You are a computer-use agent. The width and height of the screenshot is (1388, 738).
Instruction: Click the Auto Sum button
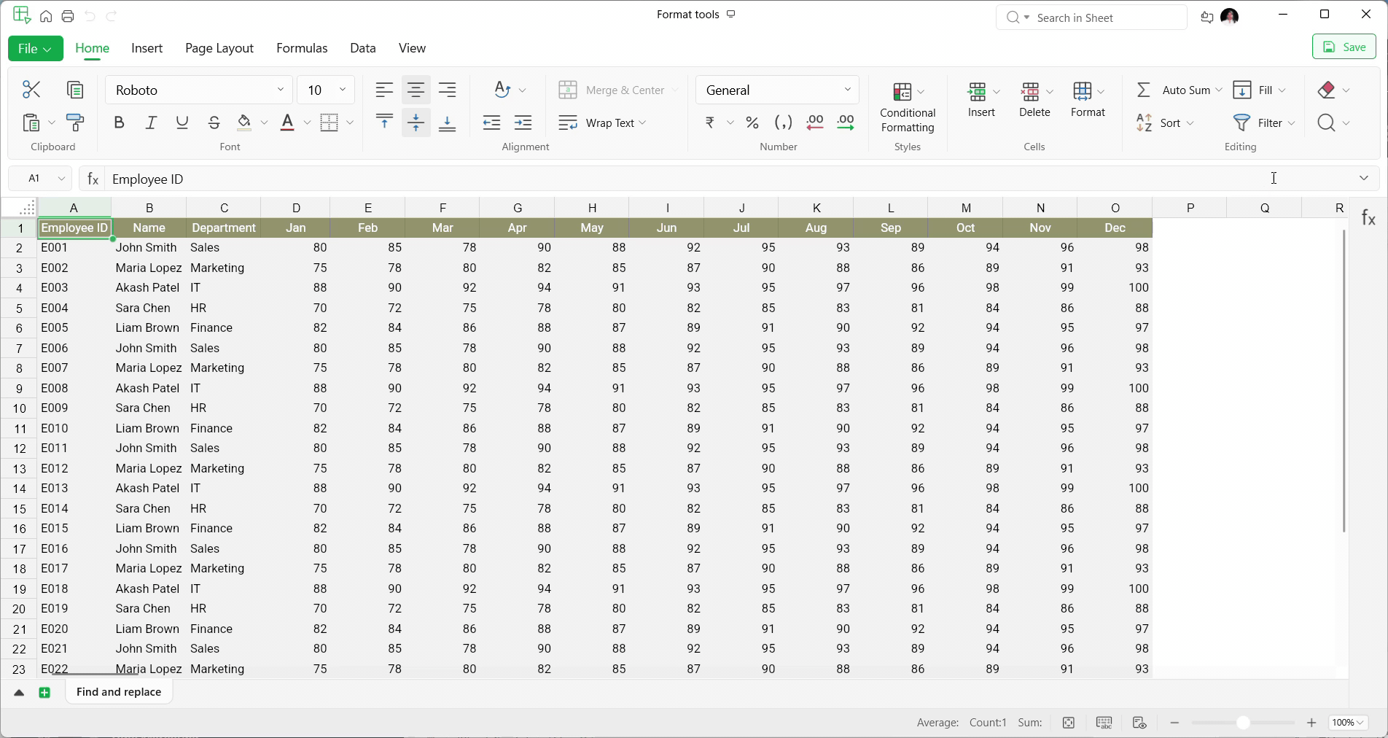1176,90
